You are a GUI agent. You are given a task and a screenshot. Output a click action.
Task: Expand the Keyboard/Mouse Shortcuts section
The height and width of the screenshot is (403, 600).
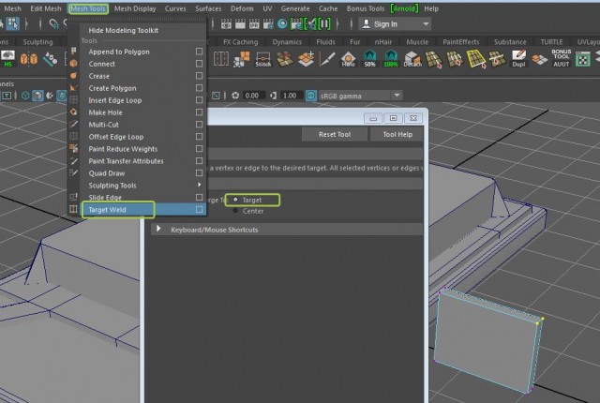point(158,229)
